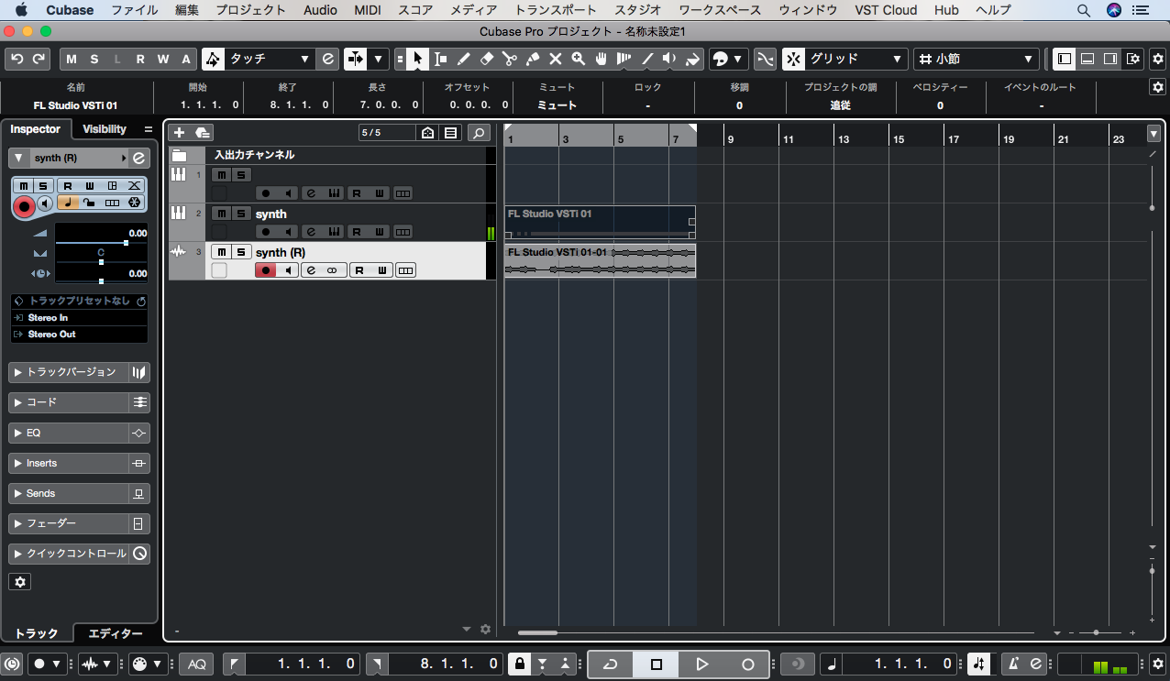Select the Mute X tool

coord(555,59)
